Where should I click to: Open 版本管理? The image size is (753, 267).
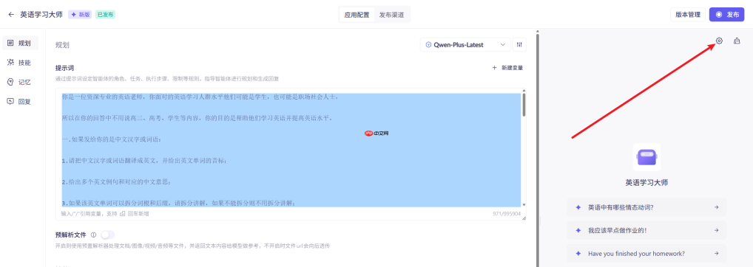(688, 15)
